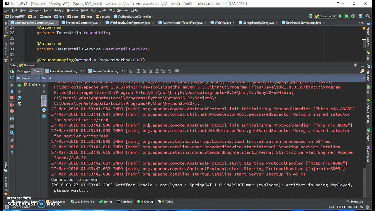Open debug settings gear in left sidebar

(x=12, y=133)
